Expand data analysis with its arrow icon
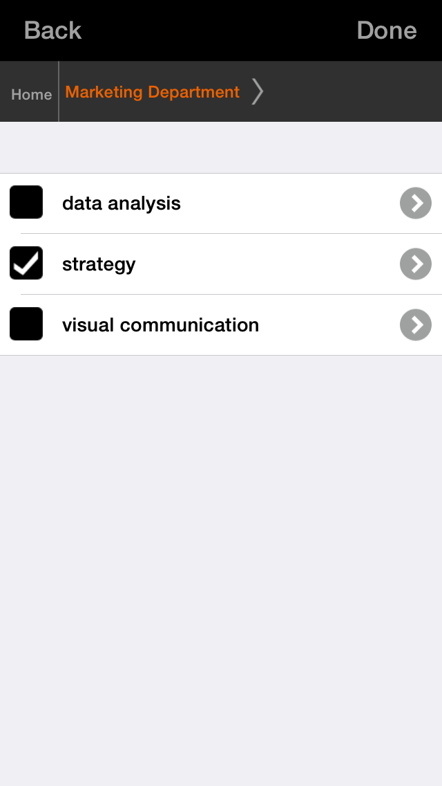Screen dimensions: 442x786 coord(415,203)
